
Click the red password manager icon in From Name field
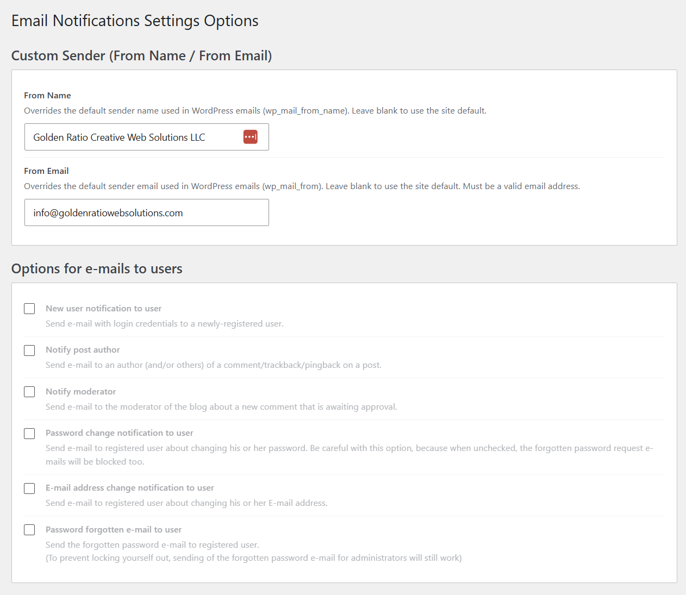(x=250, y=137)
